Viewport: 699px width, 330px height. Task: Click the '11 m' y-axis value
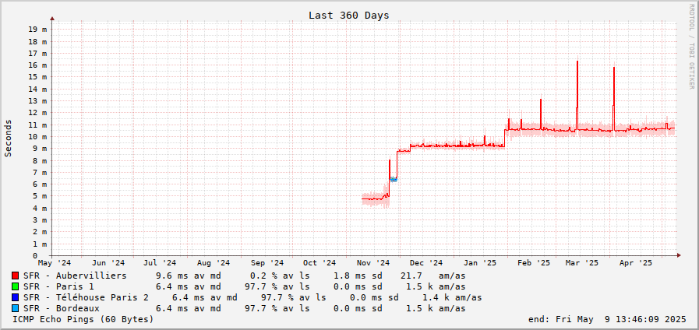click(37, 125)
